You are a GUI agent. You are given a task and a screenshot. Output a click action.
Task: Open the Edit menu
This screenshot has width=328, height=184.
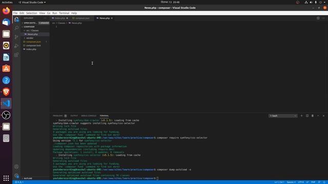pos(22,13)
